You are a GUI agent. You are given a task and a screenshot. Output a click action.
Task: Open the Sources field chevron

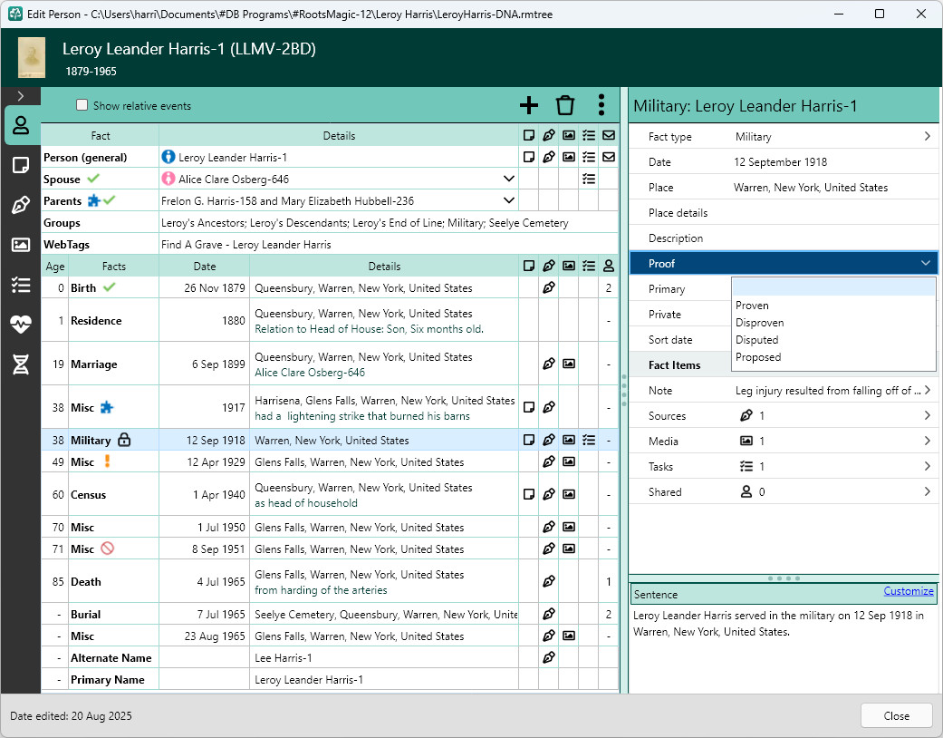pos(927,415)
